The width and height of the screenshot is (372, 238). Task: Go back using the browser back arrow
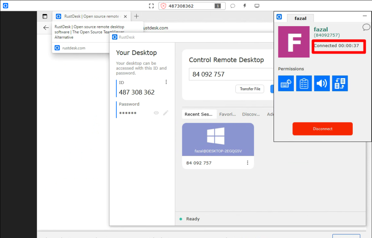click(46, 28)
